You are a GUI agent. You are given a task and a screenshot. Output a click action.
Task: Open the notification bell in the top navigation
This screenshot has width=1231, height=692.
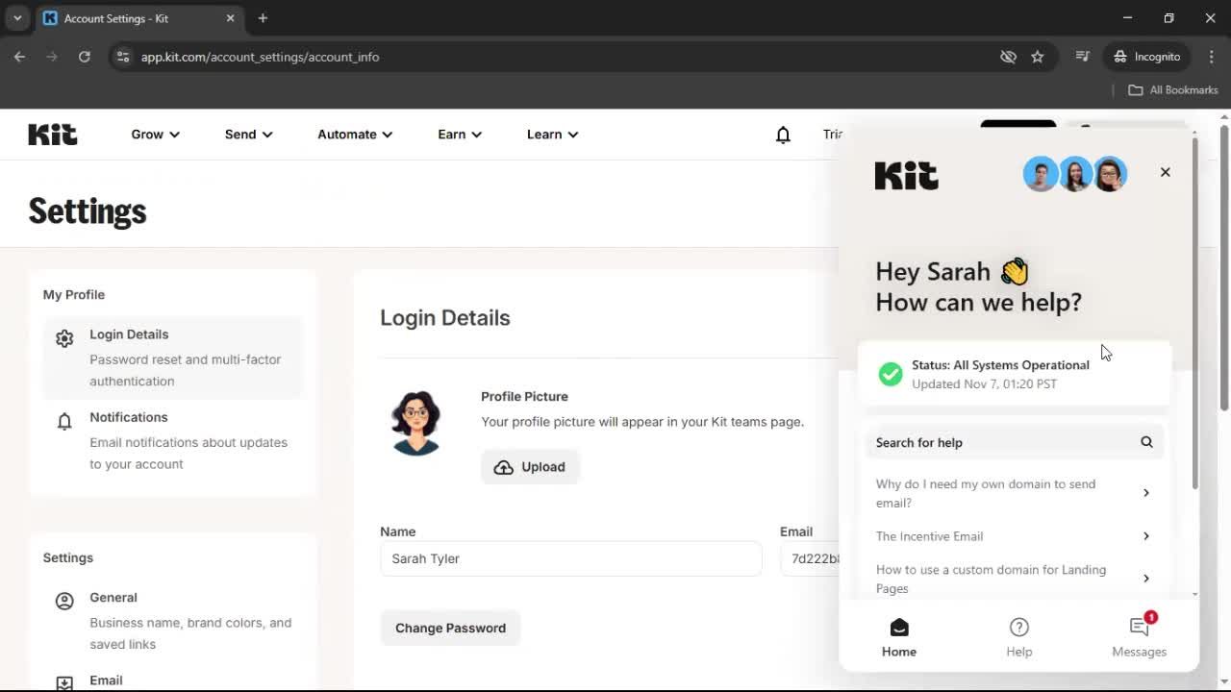coord(783,135)
